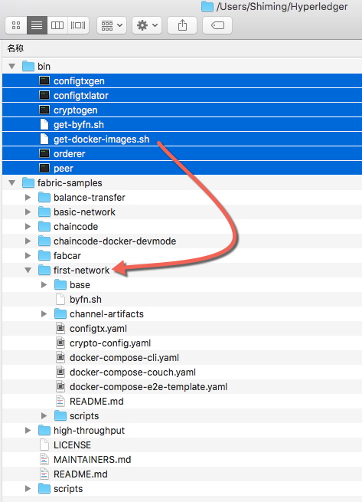
Task: Click the byfn.sh file icon
Action: pos(60,300)
